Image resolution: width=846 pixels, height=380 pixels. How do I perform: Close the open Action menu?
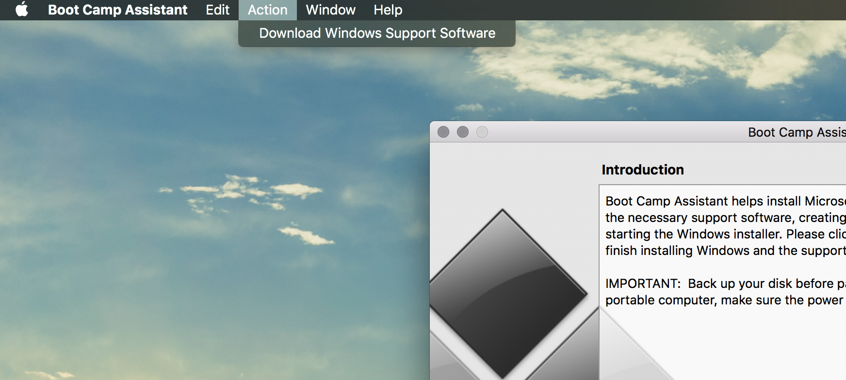coord(267,10)
